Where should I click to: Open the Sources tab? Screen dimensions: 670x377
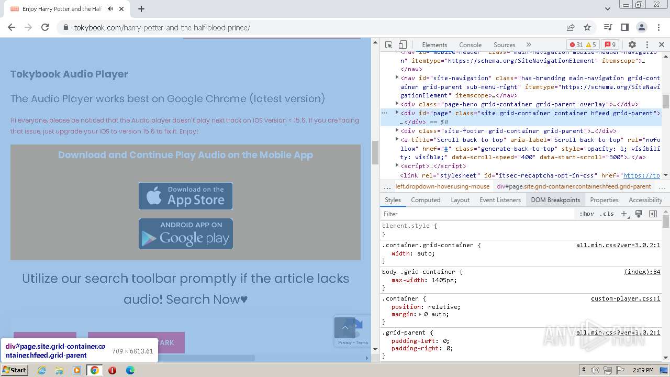point(504,45)
